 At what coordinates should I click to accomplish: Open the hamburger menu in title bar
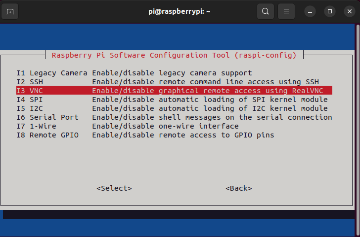286,11
